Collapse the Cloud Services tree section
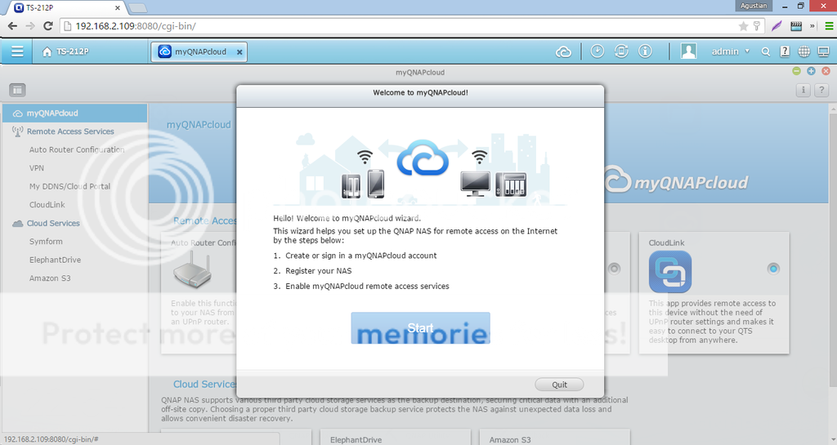The height and width of the screenshot is (445, 837). point(18,224)
